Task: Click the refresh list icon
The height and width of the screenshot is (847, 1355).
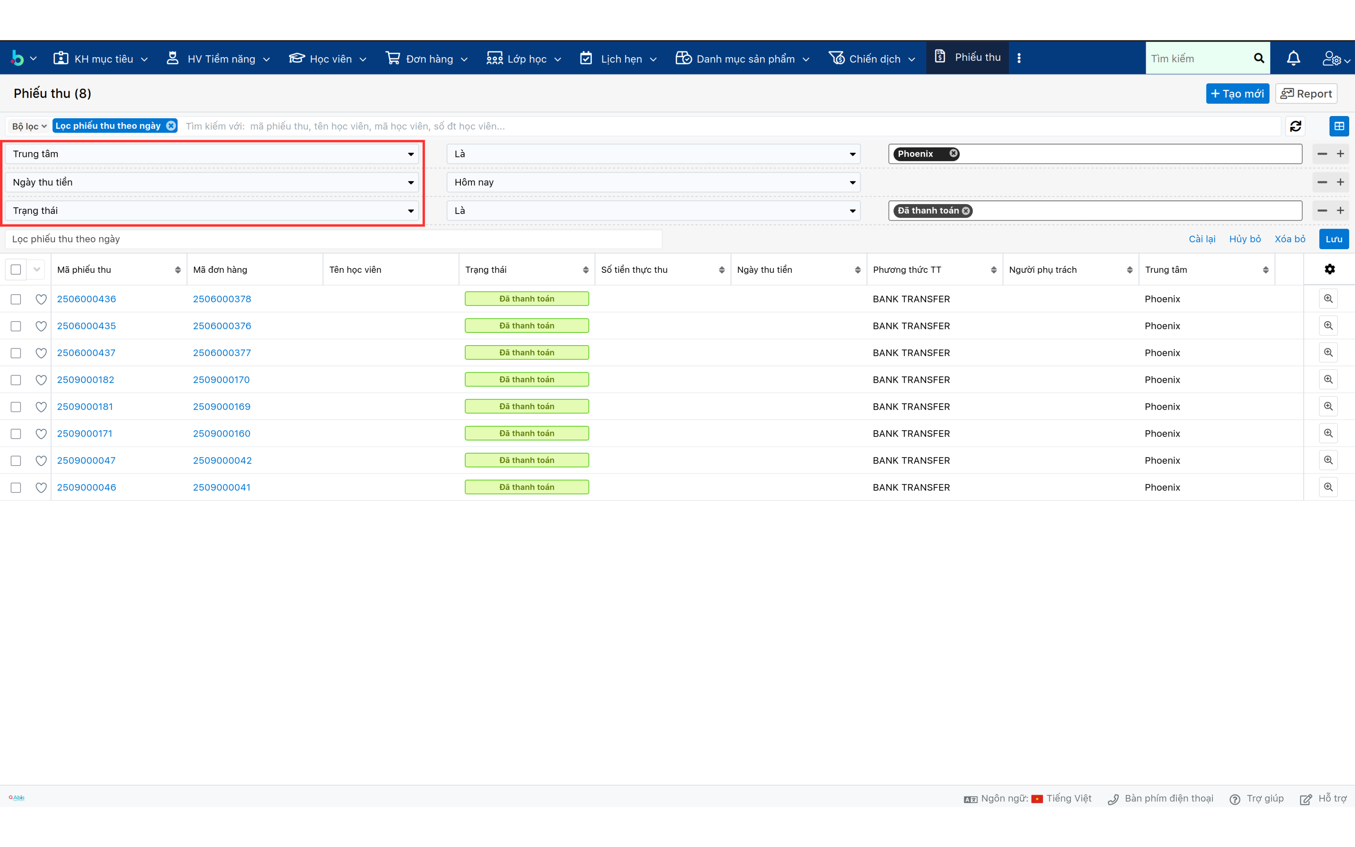Action: pyautogui.click(x=1295, y=126)
